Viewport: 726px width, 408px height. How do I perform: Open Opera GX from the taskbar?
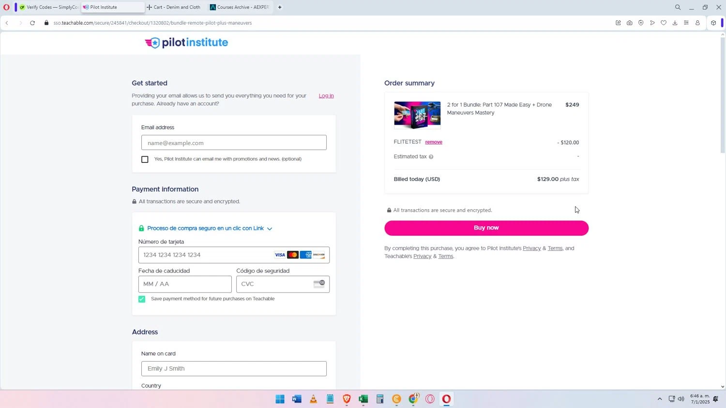tap(430, 399)
